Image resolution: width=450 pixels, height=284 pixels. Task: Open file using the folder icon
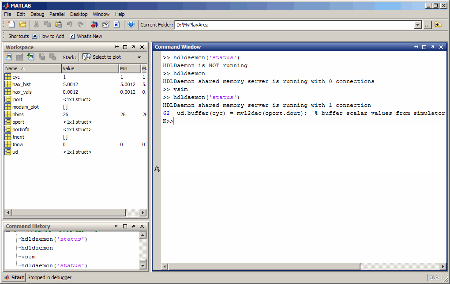[x=22, y=24]
